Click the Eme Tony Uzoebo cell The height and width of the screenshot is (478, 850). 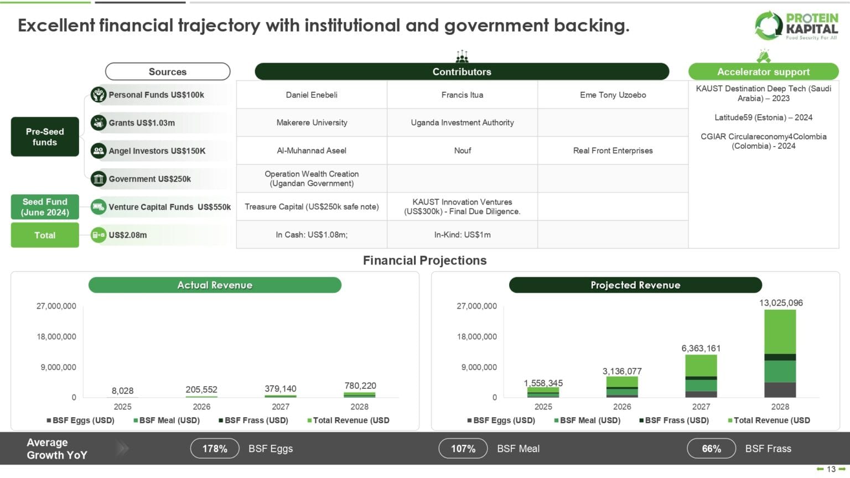click(x=613, y=95)
